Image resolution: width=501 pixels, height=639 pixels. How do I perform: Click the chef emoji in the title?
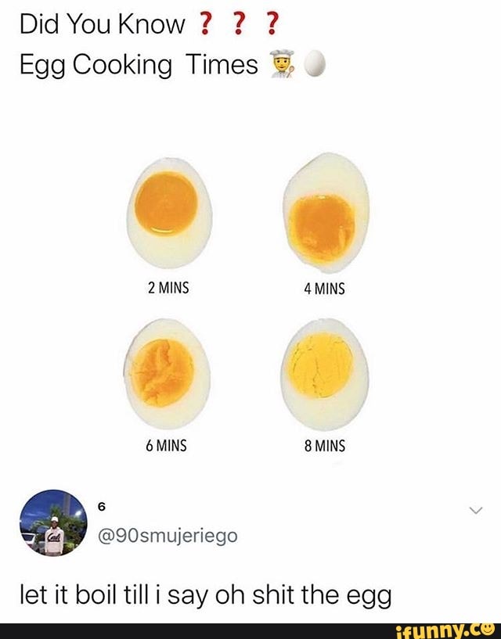point(281,66)
